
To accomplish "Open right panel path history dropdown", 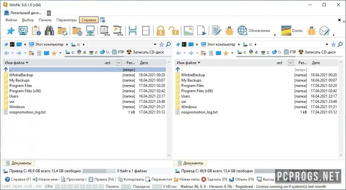I will click(x=327, y=44).
